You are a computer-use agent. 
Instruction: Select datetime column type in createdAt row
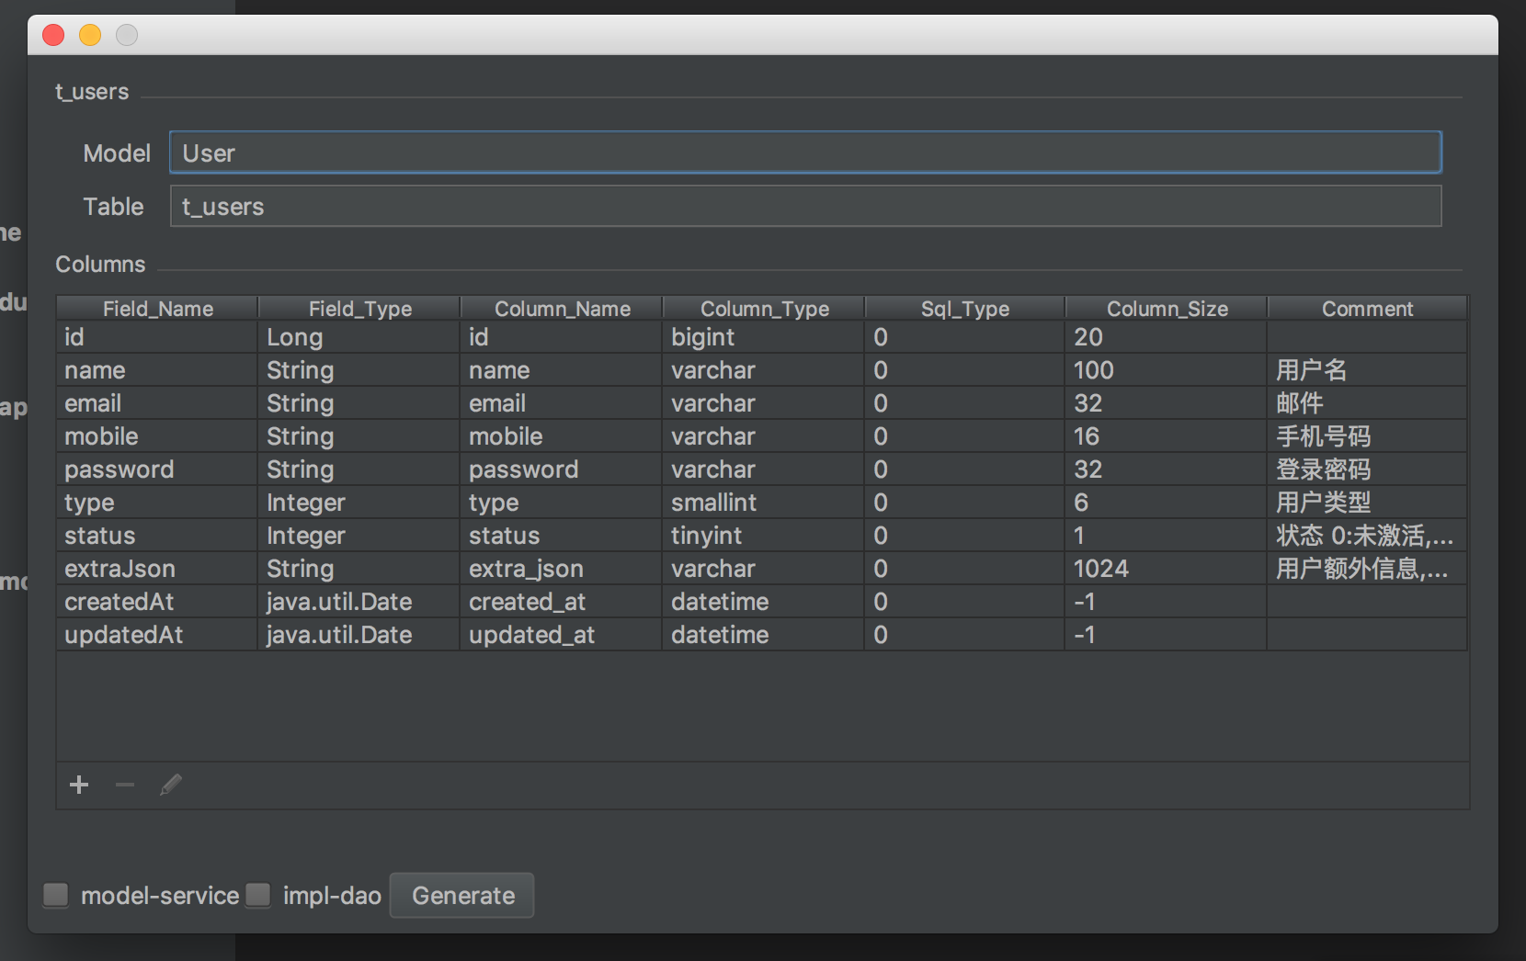point(764,602)
